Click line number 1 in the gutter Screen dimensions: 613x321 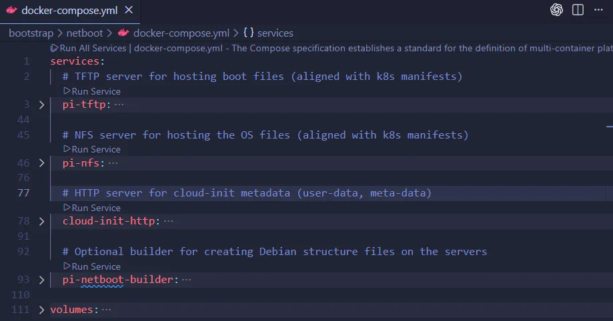coord(26,61)
